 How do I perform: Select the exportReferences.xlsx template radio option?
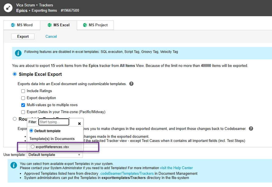pyautogui.click(x=32, y=146)
